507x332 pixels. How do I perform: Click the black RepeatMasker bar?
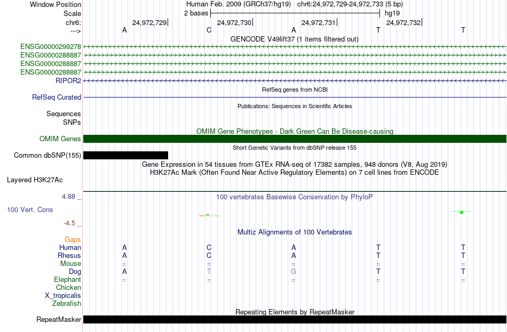pyautogui.click(x=295, y=319)
